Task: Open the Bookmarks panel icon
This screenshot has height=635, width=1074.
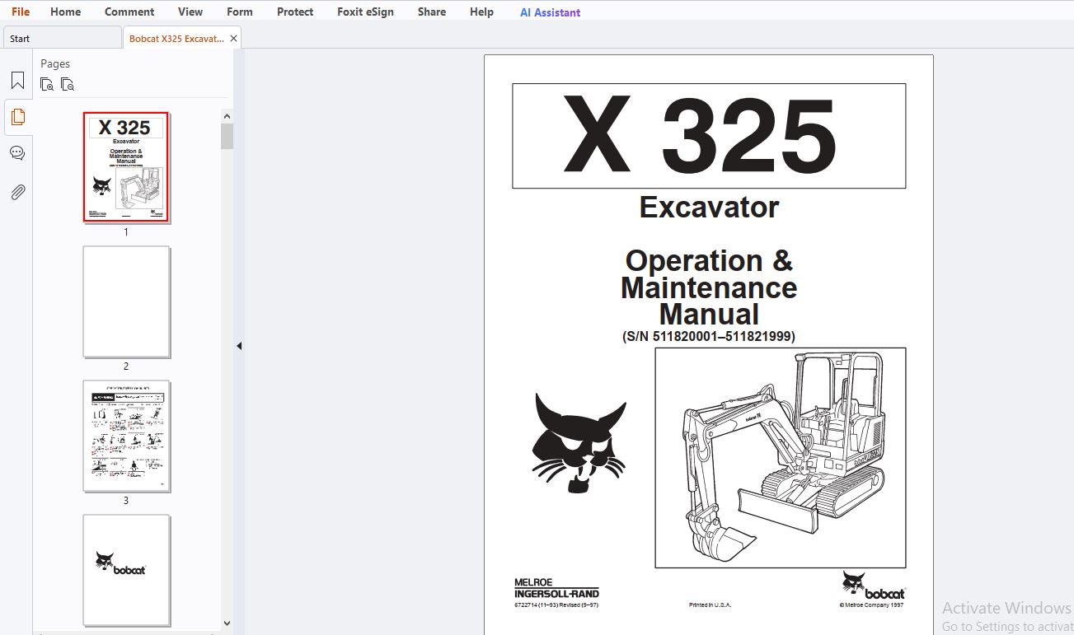Action: tap(17, 81)
